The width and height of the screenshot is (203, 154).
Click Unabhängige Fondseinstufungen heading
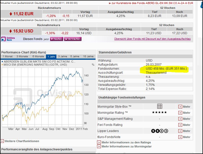coord(122,98)
